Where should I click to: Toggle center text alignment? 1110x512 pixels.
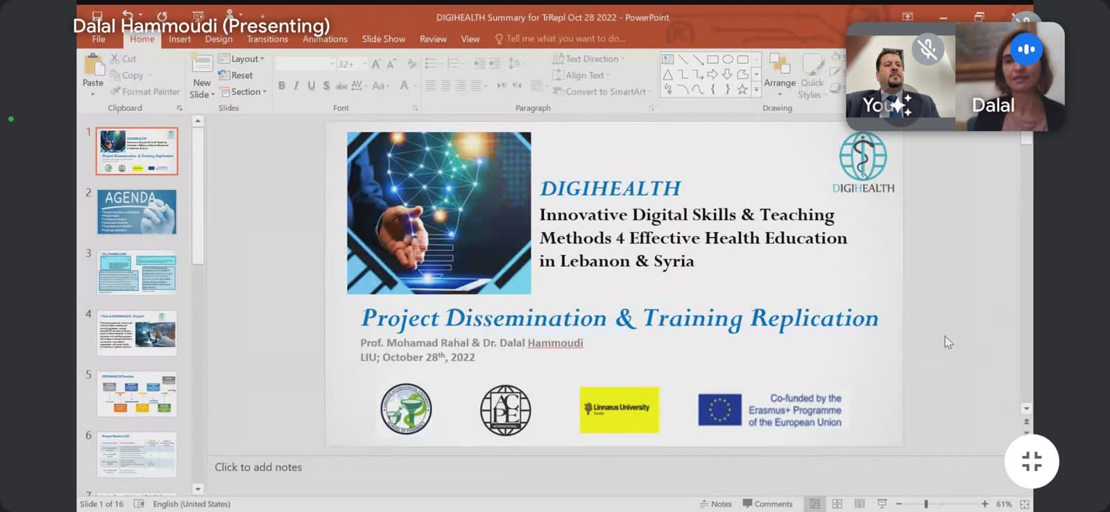pos(445,86)
